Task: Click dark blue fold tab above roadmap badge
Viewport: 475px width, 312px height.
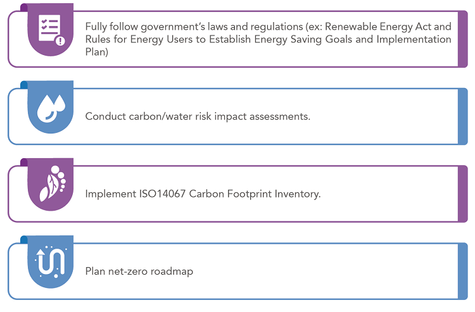Action: click(x=24, y=240)
